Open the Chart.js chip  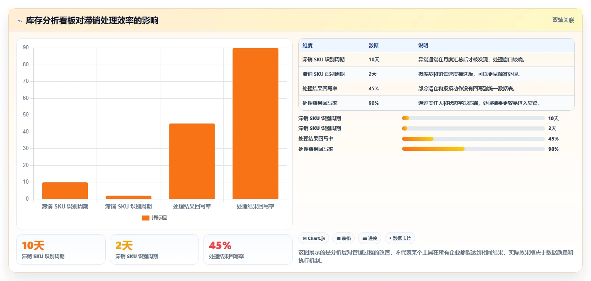[314, 238]
